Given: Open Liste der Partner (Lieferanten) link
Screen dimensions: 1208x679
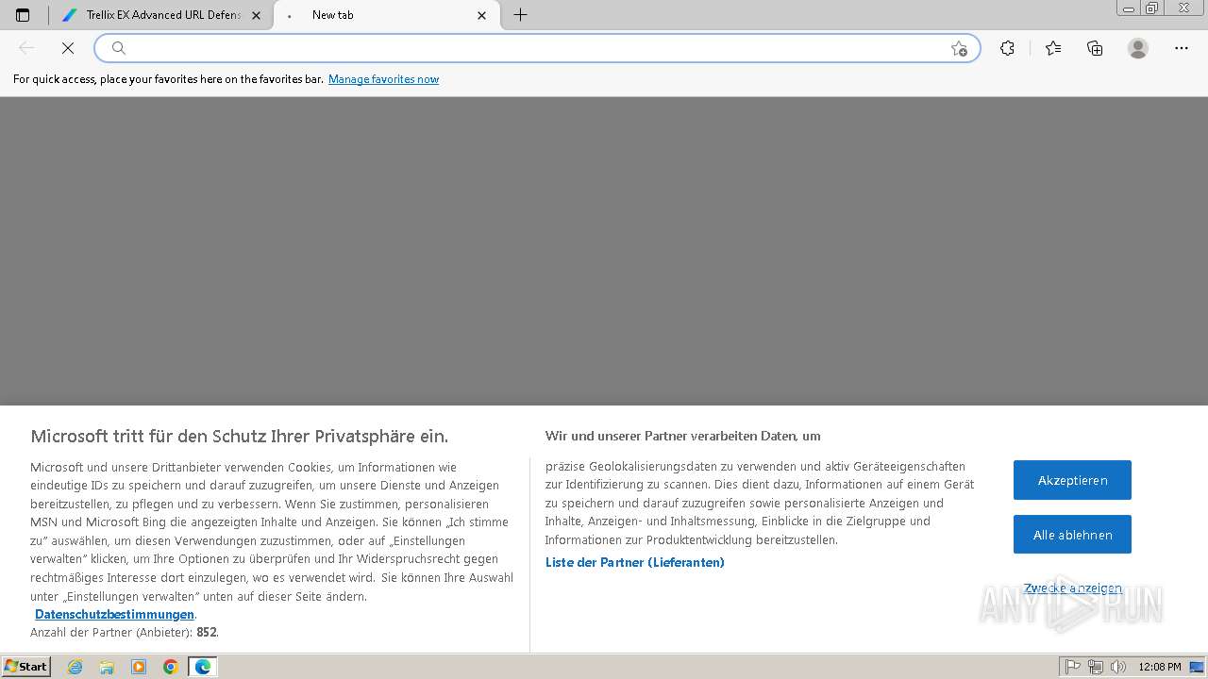Looking at the screenshot, I should tap(635, 562).
